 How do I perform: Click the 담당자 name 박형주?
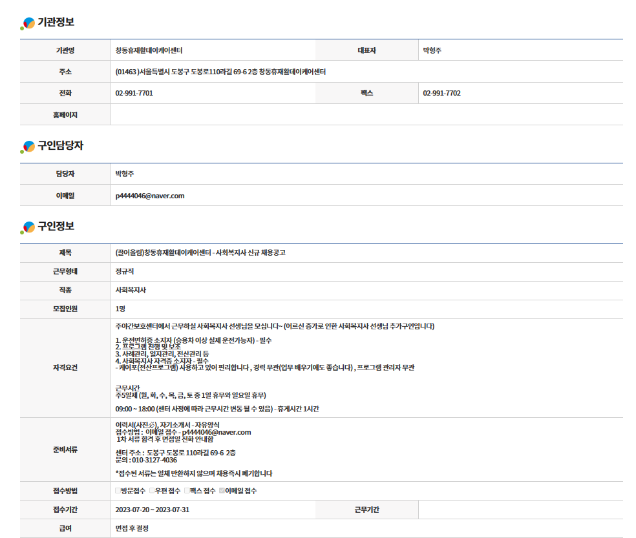pos(125,174)
